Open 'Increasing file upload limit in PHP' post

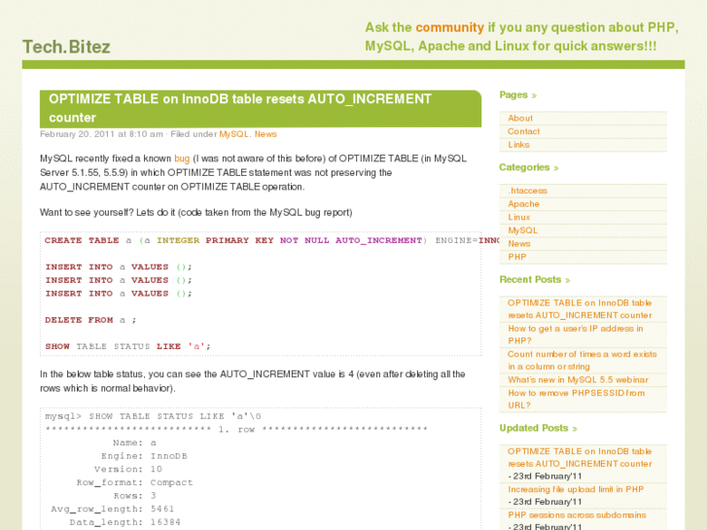(576, 489)
